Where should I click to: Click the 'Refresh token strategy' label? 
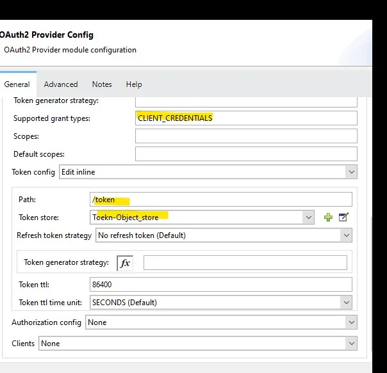(x=54, y=235)
